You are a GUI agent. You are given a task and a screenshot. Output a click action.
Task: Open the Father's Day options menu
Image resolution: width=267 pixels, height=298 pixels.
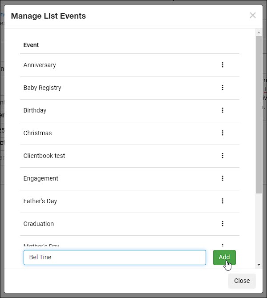coord(222,201)
